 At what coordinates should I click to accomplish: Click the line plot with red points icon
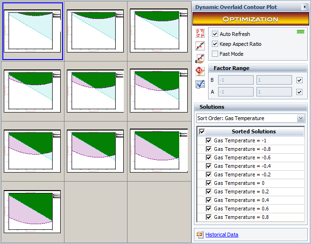pos(200,46)
